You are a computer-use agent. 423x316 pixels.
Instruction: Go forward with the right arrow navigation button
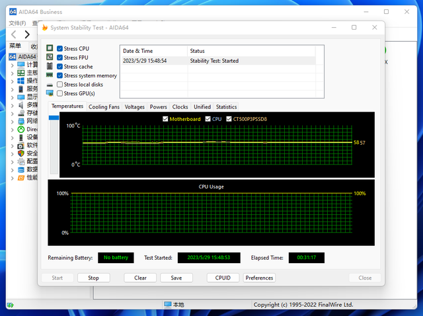pos(26,34)
